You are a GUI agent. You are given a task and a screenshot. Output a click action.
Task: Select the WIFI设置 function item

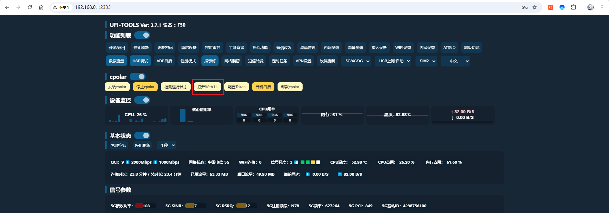coord(403,48)
